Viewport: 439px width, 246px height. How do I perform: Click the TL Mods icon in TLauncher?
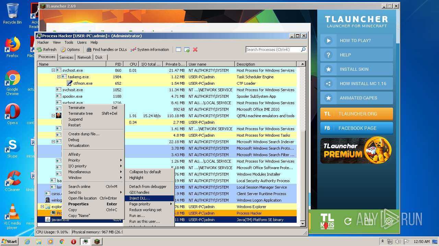(327, 221)
